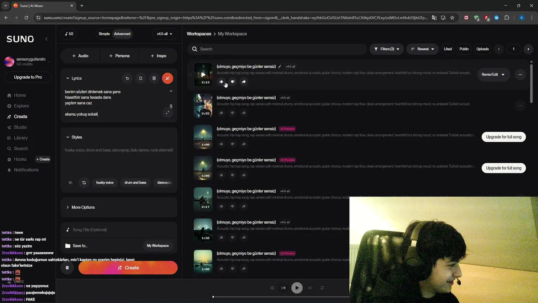
Task: Skip to the next track in the player
Action: click(310, 288)
